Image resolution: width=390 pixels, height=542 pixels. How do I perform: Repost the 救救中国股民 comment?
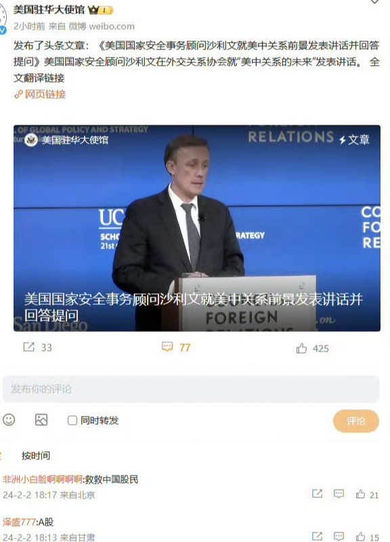click(317, 494)
